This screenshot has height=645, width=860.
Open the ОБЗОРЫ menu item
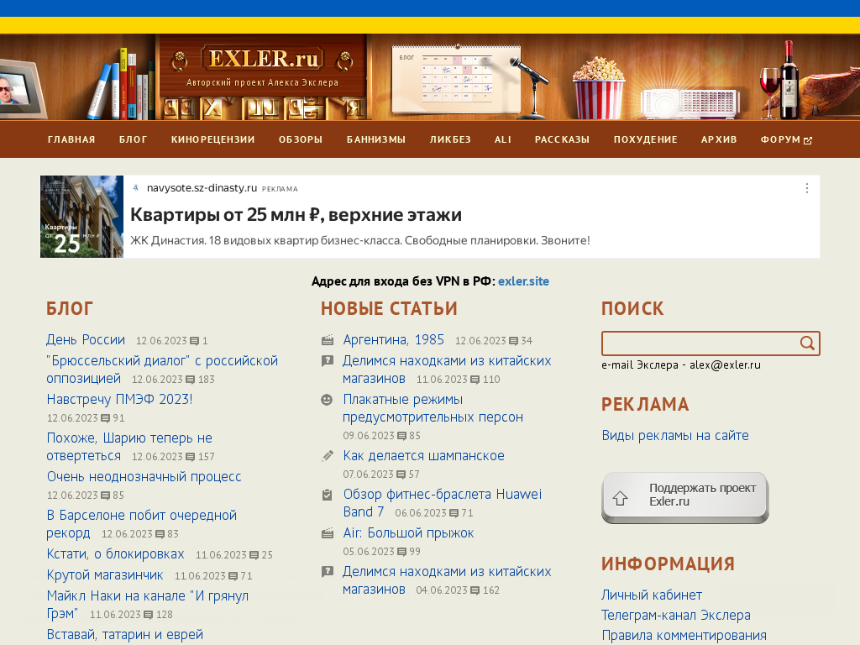[301, 139]
